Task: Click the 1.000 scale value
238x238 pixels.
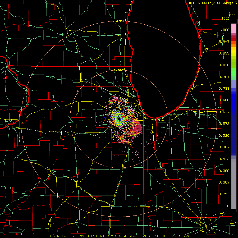Action: pyautogui.click(x=224, y=30)
